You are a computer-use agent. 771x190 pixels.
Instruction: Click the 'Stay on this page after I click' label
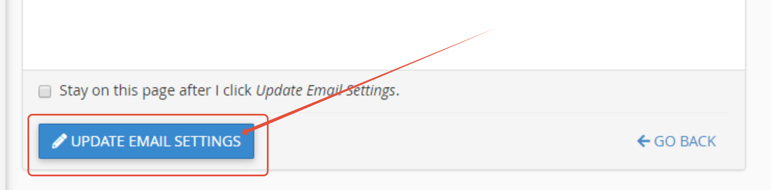155,91
